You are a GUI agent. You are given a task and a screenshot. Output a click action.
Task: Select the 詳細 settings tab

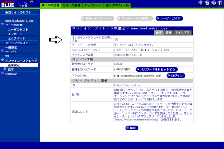pos(169,33)
